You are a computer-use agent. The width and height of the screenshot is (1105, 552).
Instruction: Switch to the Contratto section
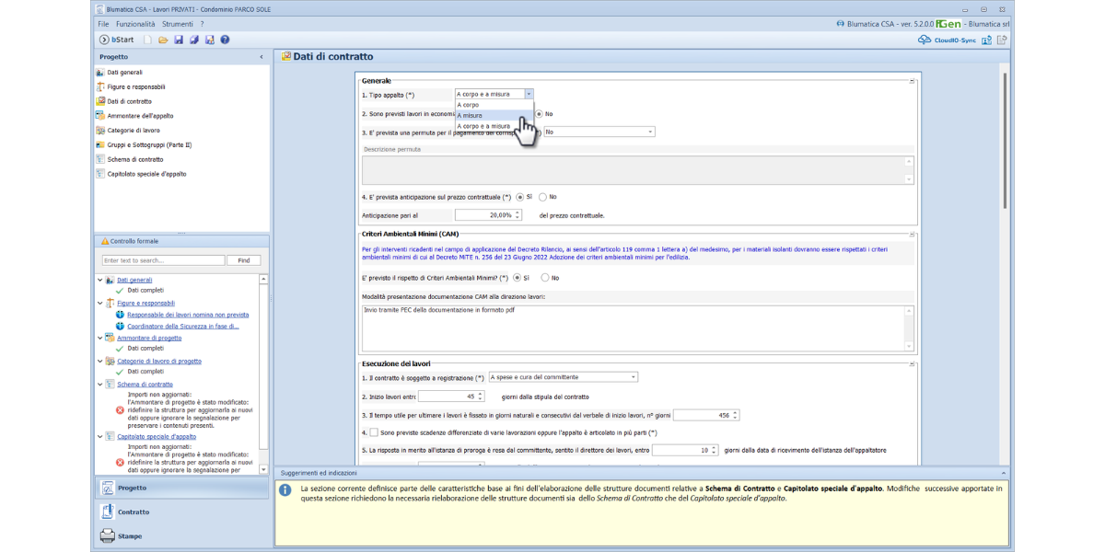coord(133,512)
